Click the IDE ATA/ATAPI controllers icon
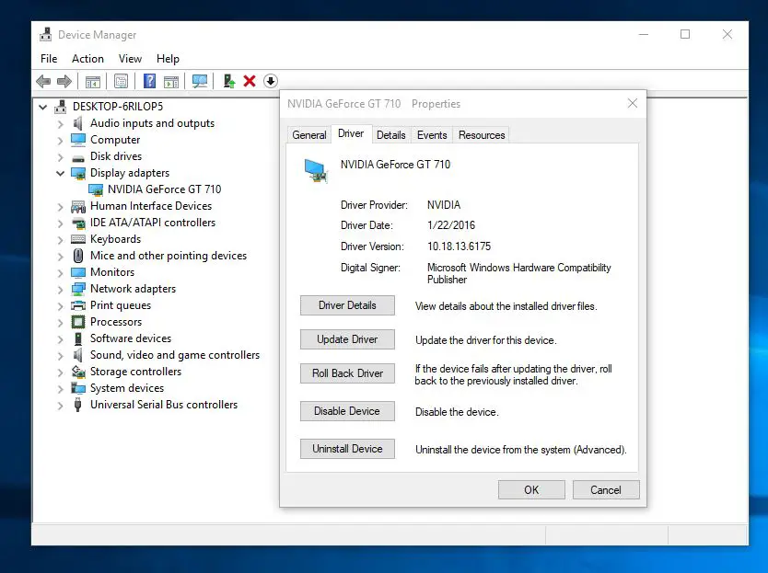Image resolution: width=768 pixels, height=573 pixels. pos(78,223)
